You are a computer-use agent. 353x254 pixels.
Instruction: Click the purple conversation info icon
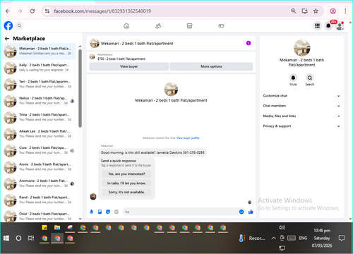249,43
